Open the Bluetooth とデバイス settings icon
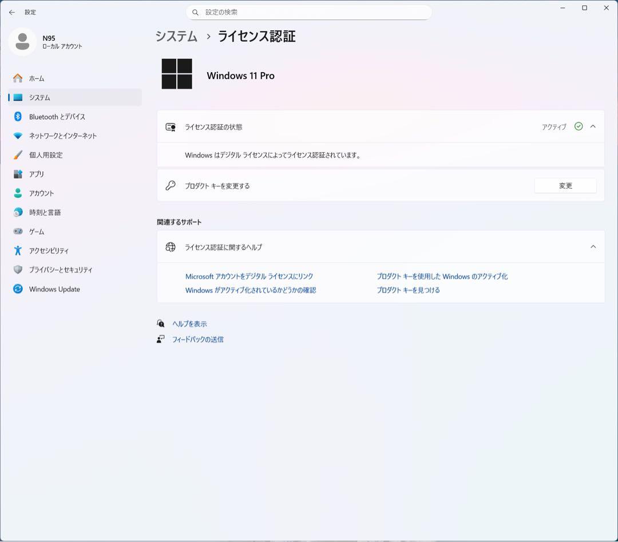The height and width of the screenshot is (542, 618). (17, 116)
